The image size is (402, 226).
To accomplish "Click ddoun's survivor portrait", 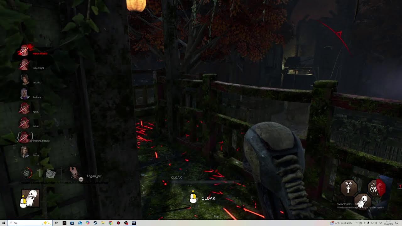I will pyautogui.click(x=25, y=123).
